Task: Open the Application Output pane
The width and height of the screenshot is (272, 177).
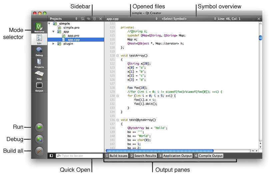Action: [176, 156]
